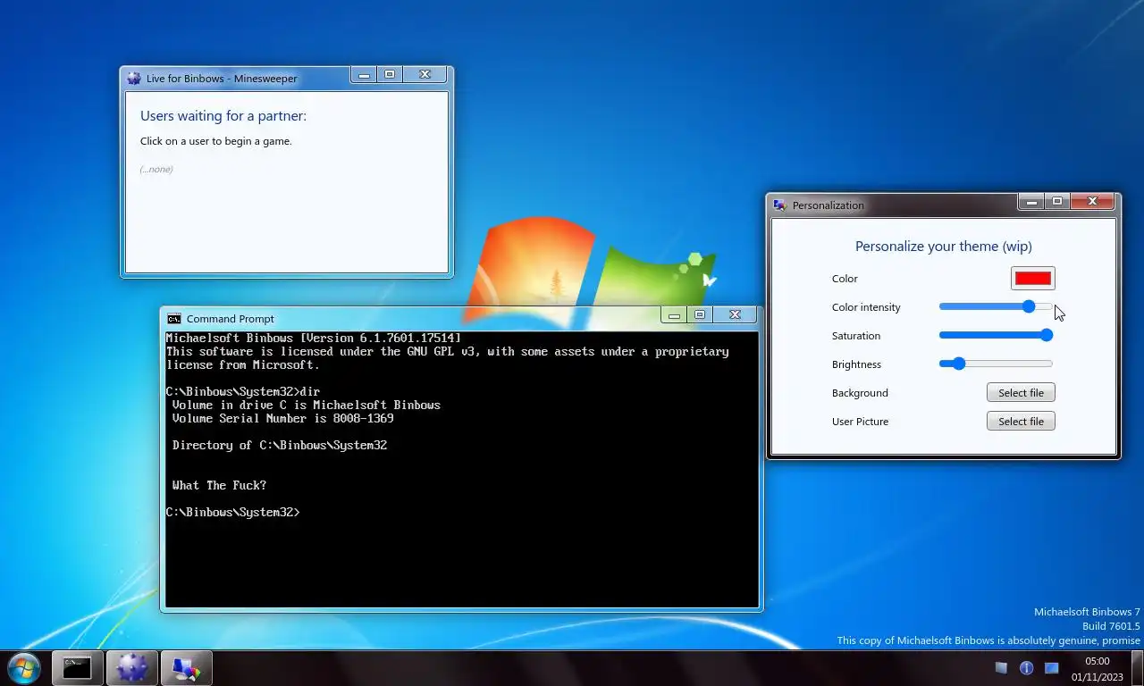Click the "Users waiting for a partner:" heading

click(x=223, y=116)
